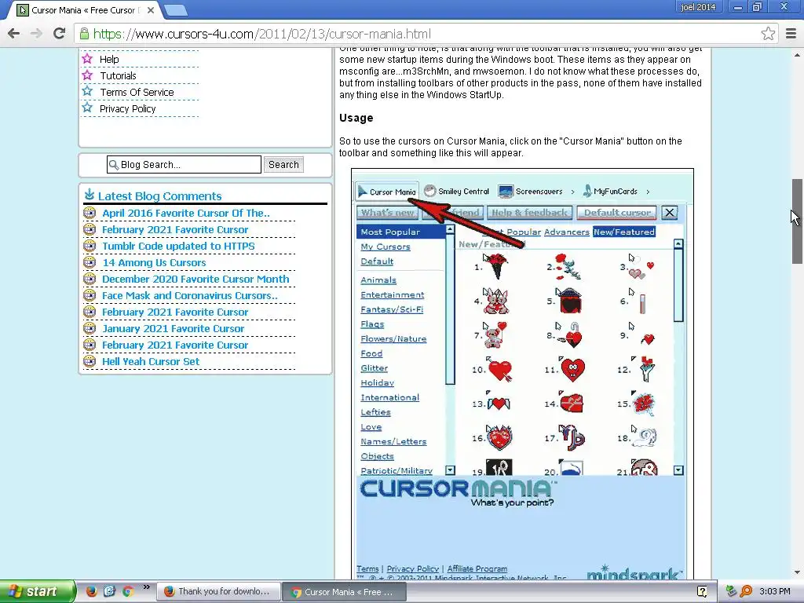The width and height of the screenshot is (804, 603).
Task: Click the green padlock in the address bar
Action: click(84, 34)
